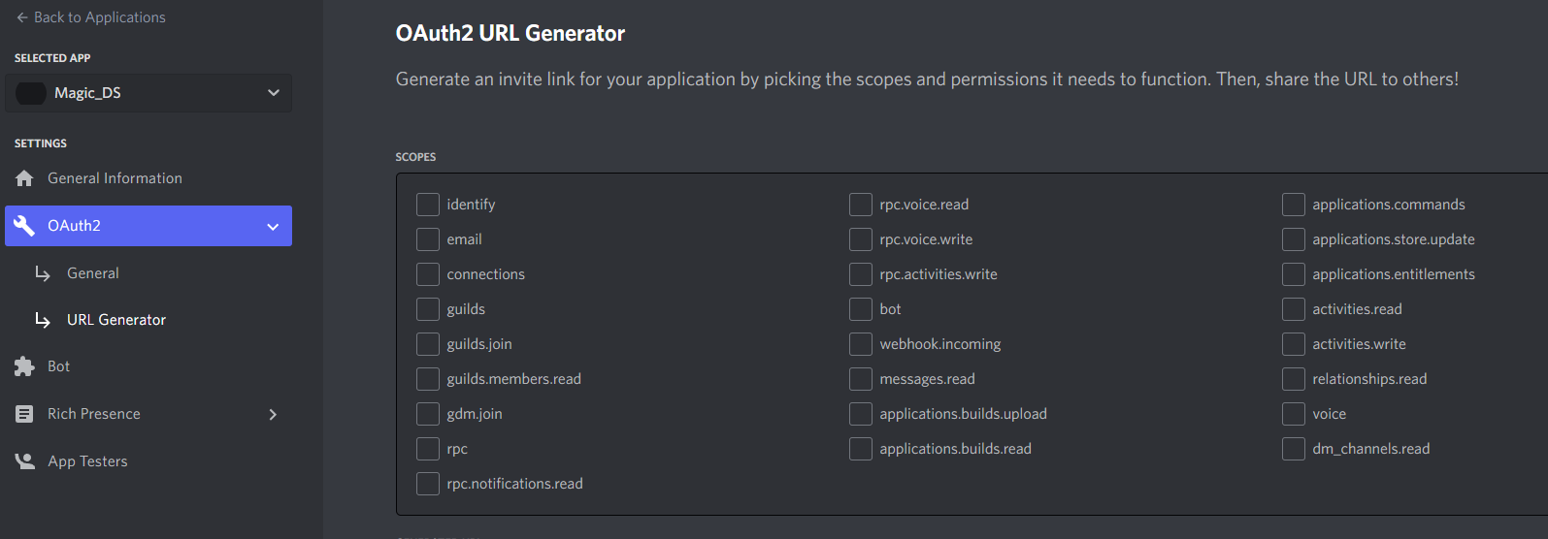
Task: Click the wrench icon next to OAuth2
Action: [24, 226]
